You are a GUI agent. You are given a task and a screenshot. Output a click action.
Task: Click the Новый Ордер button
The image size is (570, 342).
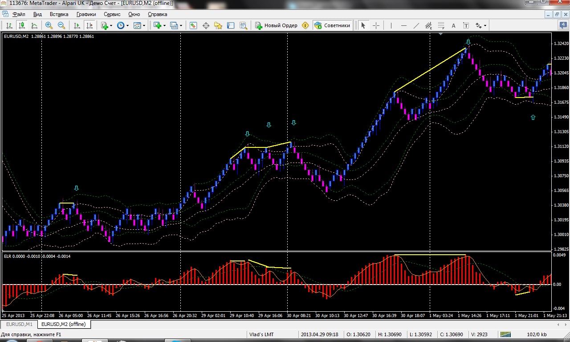[x=276, y=25]
